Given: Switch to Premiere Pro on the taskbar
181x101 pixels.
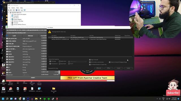Looking at the screenshot, I should click(28, 99).
